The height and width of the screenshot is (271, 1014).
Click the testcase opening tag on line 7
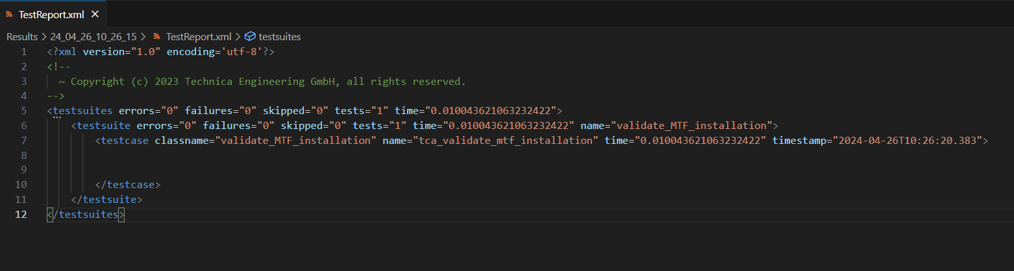pyautogui.click(x=125, y=140)
